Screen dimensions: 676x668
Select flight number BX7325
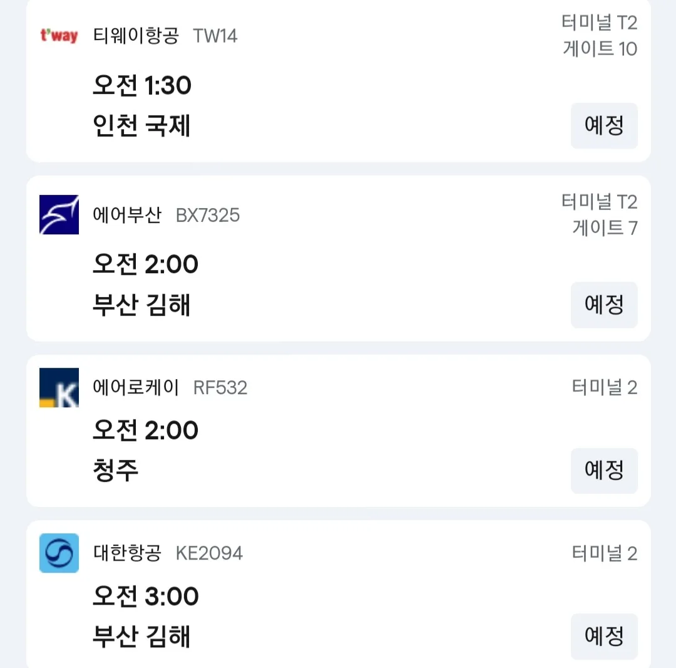tap(208, 216)
